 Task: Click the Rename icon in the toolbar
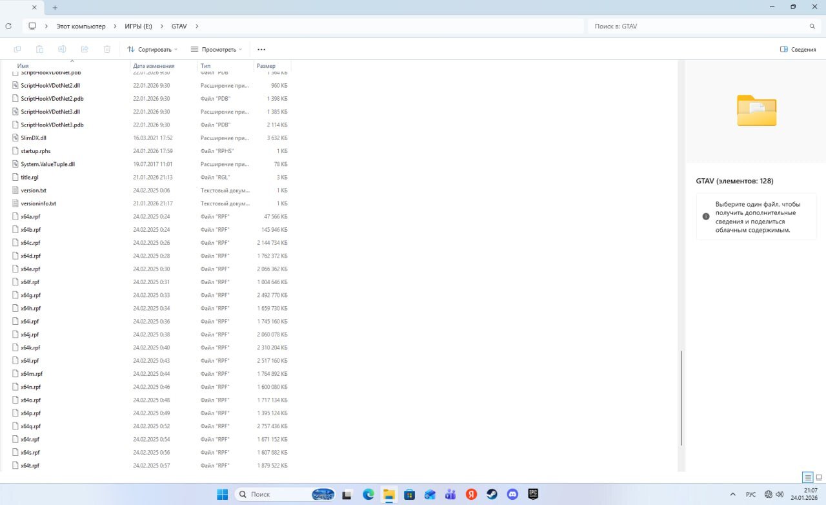coord(62,49)
